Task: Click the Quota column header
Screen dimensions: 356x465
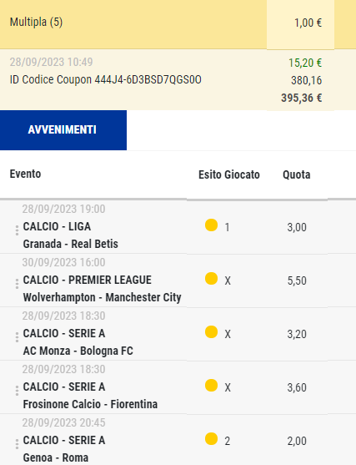Action: [x=297, y=174]
